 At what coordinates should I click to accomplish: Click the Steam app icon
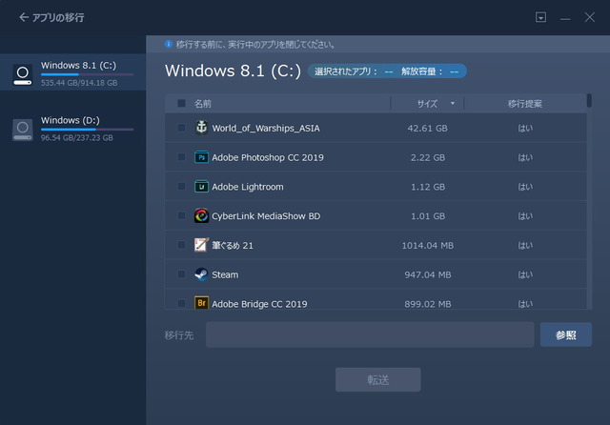201,274
